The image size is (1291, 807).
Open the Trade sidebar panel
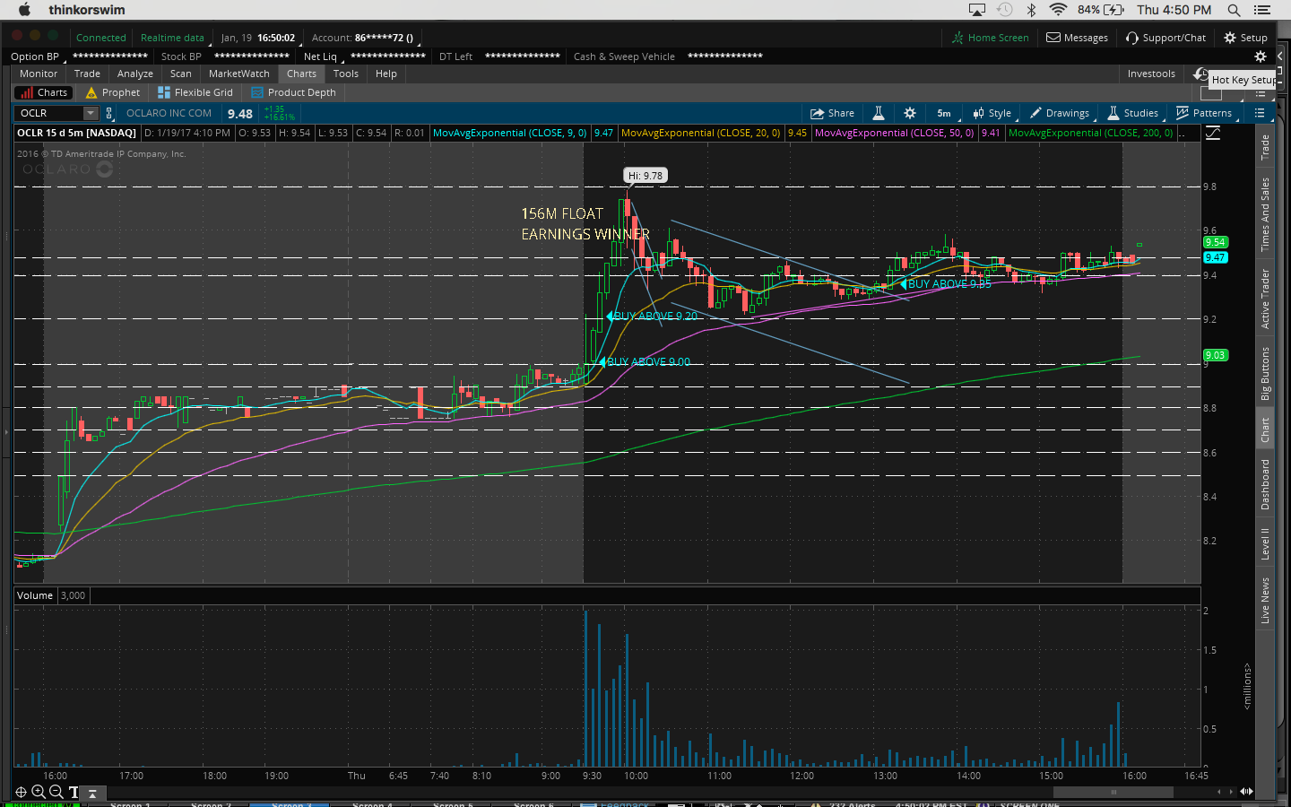pyautogui.click(x=1265, y=147)
